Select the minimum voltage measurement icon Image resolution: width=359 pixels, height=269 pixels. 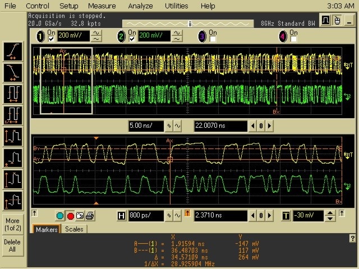(x=13, y=158)
